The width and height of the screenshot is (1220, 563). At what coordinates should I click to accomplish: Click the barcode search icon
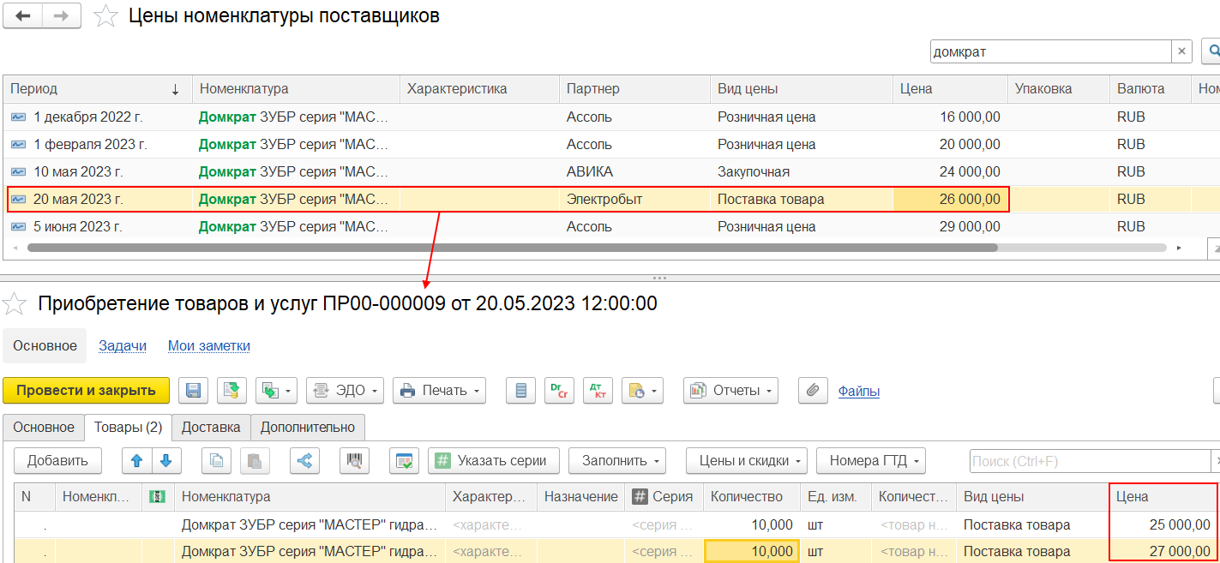(x=353, y=461)
